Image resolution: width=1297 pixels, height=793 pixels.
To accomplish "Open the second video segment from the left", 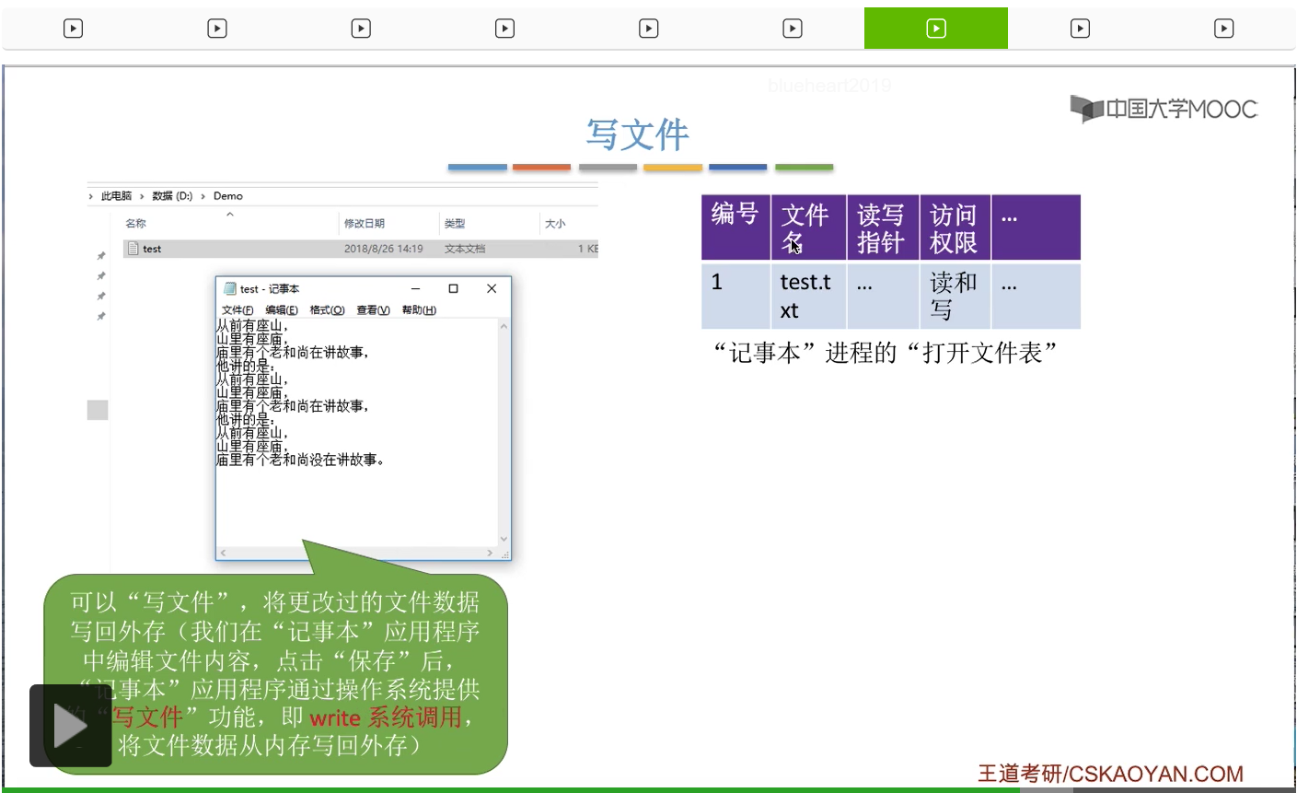I will 217,29.
